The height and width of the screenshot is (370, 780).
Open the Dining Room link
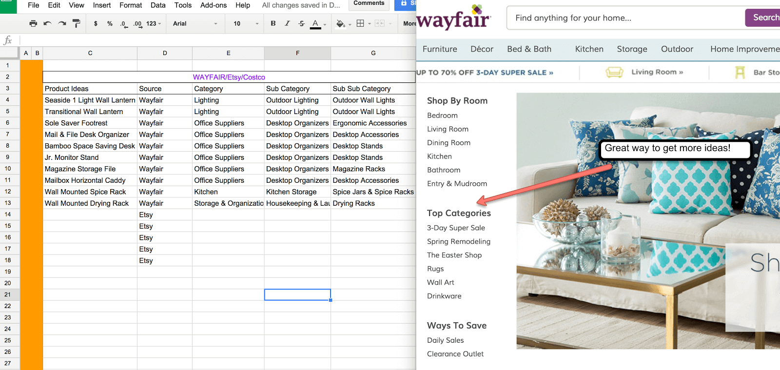pyautogui.click(x=448, y=143)
